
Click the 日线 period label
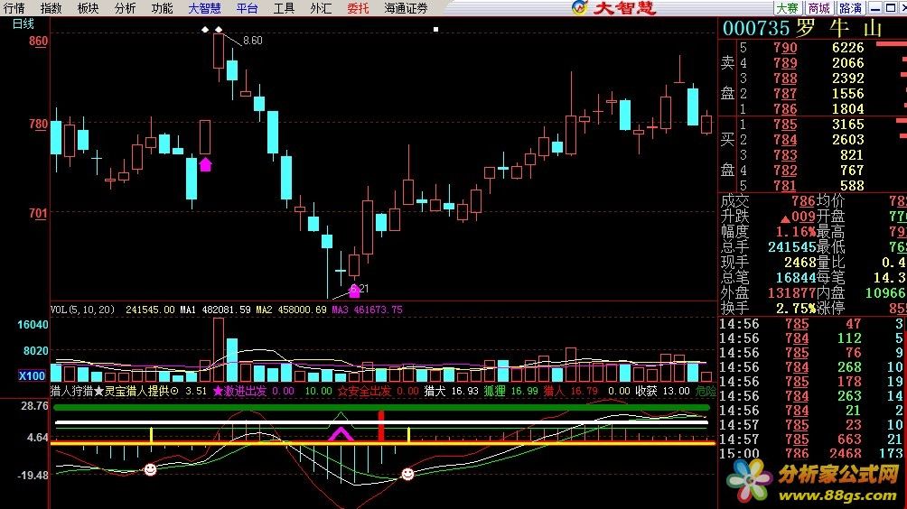coord(23,23)
